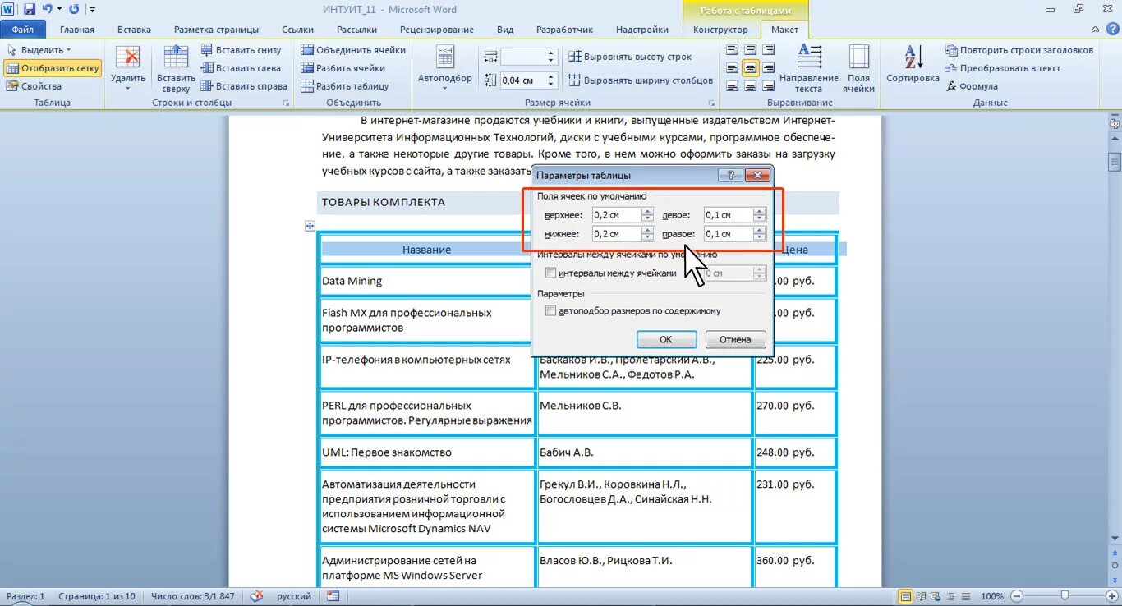Click Разбить ячейки split cells
This screenshot has width=1122, height=606.
[343, 68]
